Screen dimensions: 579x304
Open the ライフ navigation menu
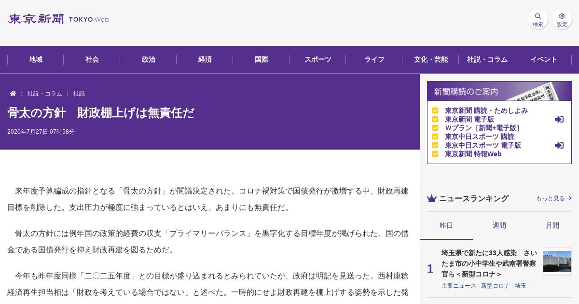pos(374,60)
